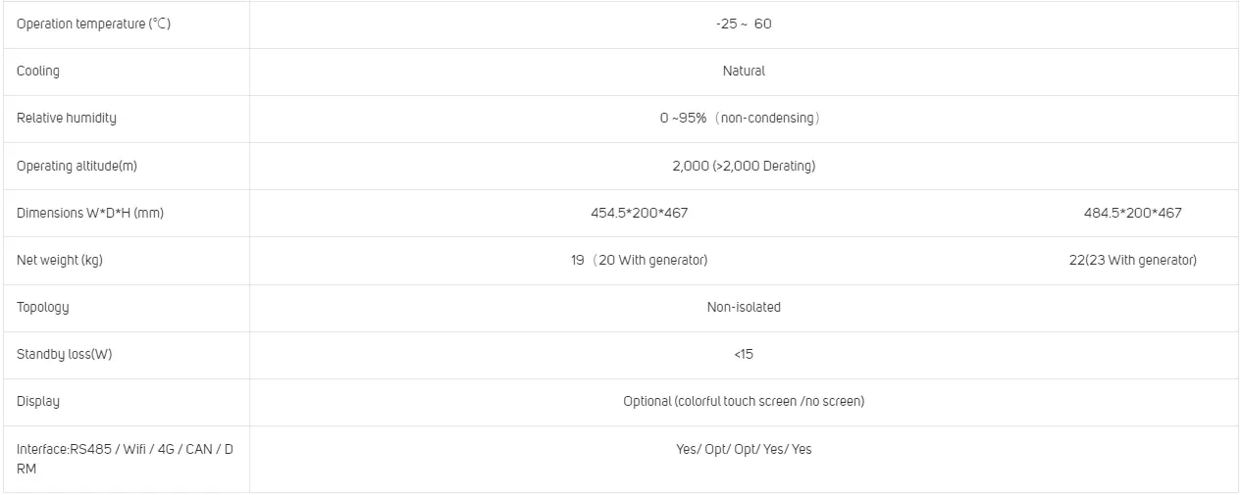Select the 19 (20 With generator) weight
Screen dimensions: 1242x495
tap(640, 260)
